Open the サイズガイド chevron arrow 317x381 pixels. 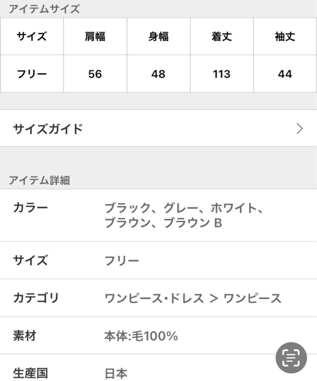300,128
